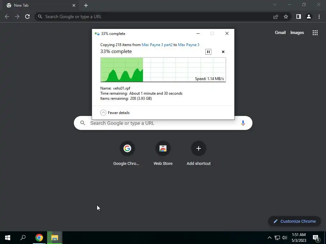Close the copy progress dialog window
Image resolution: width=326 pixels, height=244 pixels.
(227, 33)
